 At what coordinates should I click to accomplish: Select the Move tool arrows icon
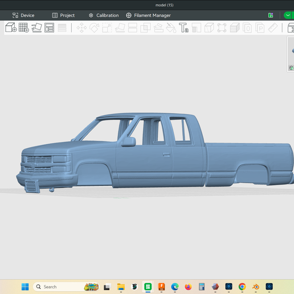(81, 28)
